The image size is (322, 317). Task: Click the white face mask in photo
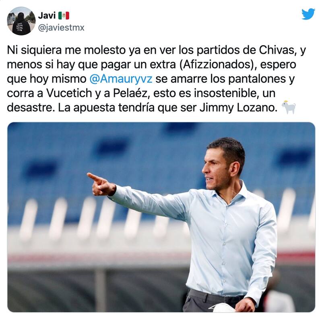pyautogui.click(x=223, y=307)
